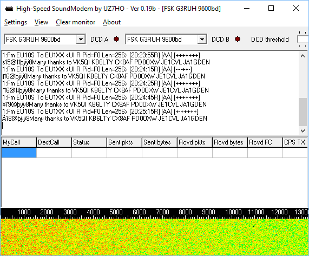This screenshot has height=256, width=309.
Task: Click the monitor scrollbar up arrow
Action: pyautogui.click(x=303, y=56)
